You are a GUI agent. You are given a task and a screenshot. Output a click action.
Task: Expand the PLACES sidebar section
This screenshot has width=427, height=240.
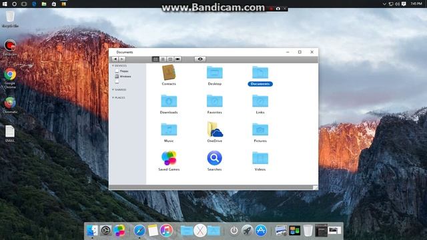(113, 97)
